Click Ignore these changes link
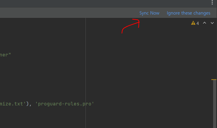 point(189,13)
